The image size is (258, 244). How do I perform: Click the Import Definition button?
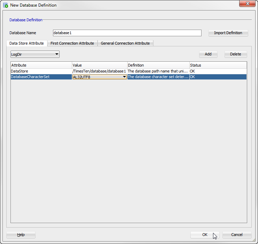pos(228,33)
